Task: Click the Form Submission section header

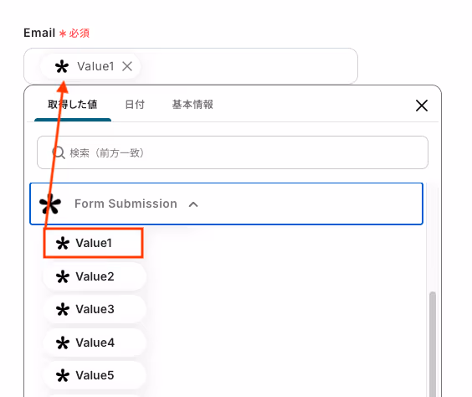Action: pyautogui.click(x=226, y=204)
